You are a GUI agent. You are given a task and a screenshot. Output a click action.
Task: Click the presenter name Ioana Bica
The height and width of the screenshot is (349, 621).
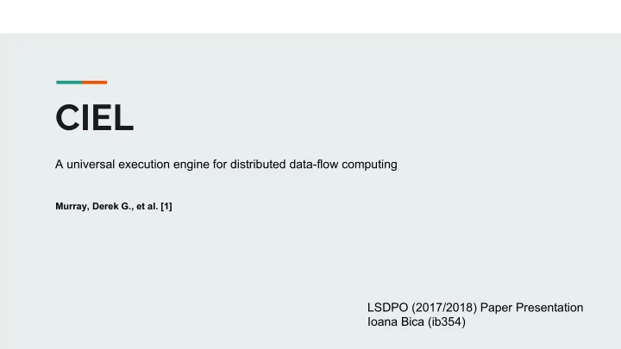click(x=396, y=321)
